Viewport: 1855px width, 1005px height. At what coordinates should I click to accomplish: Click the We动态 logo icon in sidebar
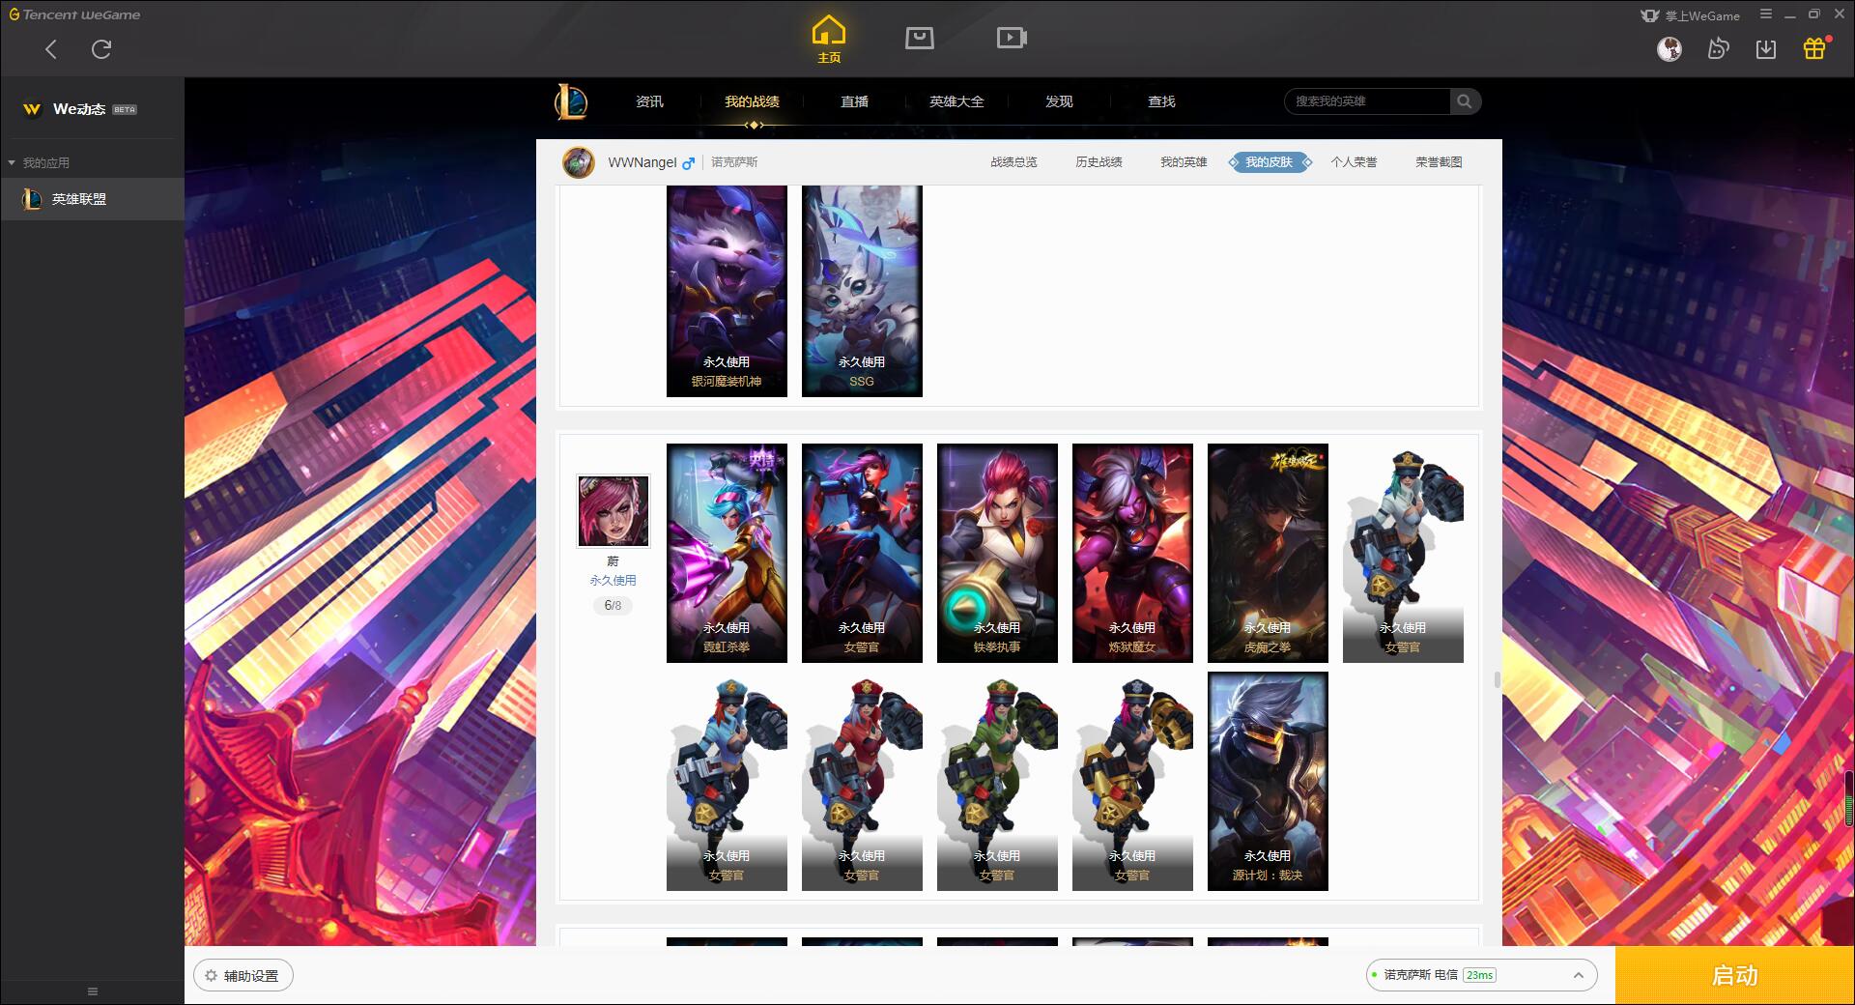32,109
